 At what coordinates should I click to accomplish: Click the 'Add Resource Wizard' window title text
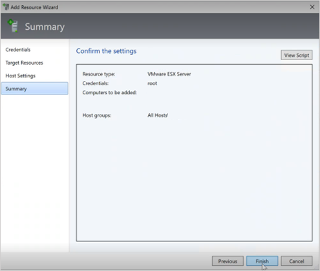[34, 7]
